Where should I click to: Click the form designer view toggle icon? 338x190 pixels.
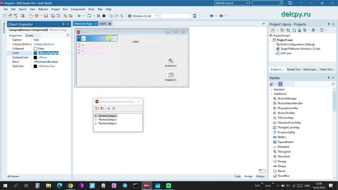point(262,171)
